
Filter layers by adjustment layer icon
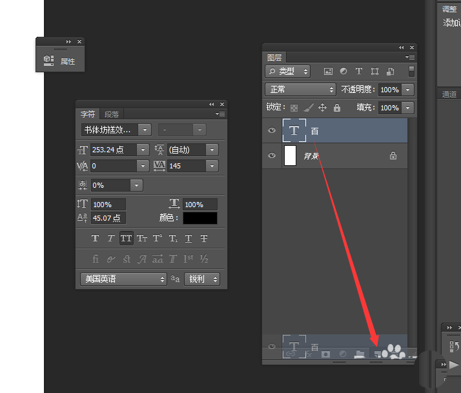[x=343, y=71]
